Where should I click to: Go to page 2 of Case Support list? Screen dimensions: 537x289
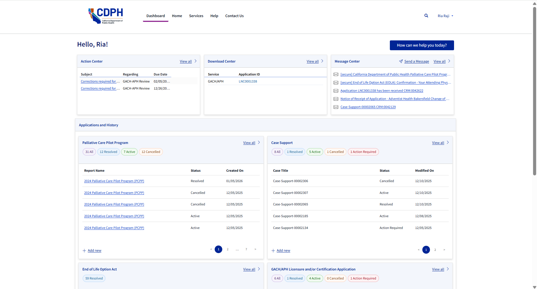click(435, 250)
